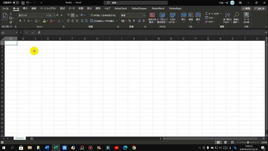Click the Decrease Indent icon
This screenshot has height=151, width=268.
[x=82, y=21]
